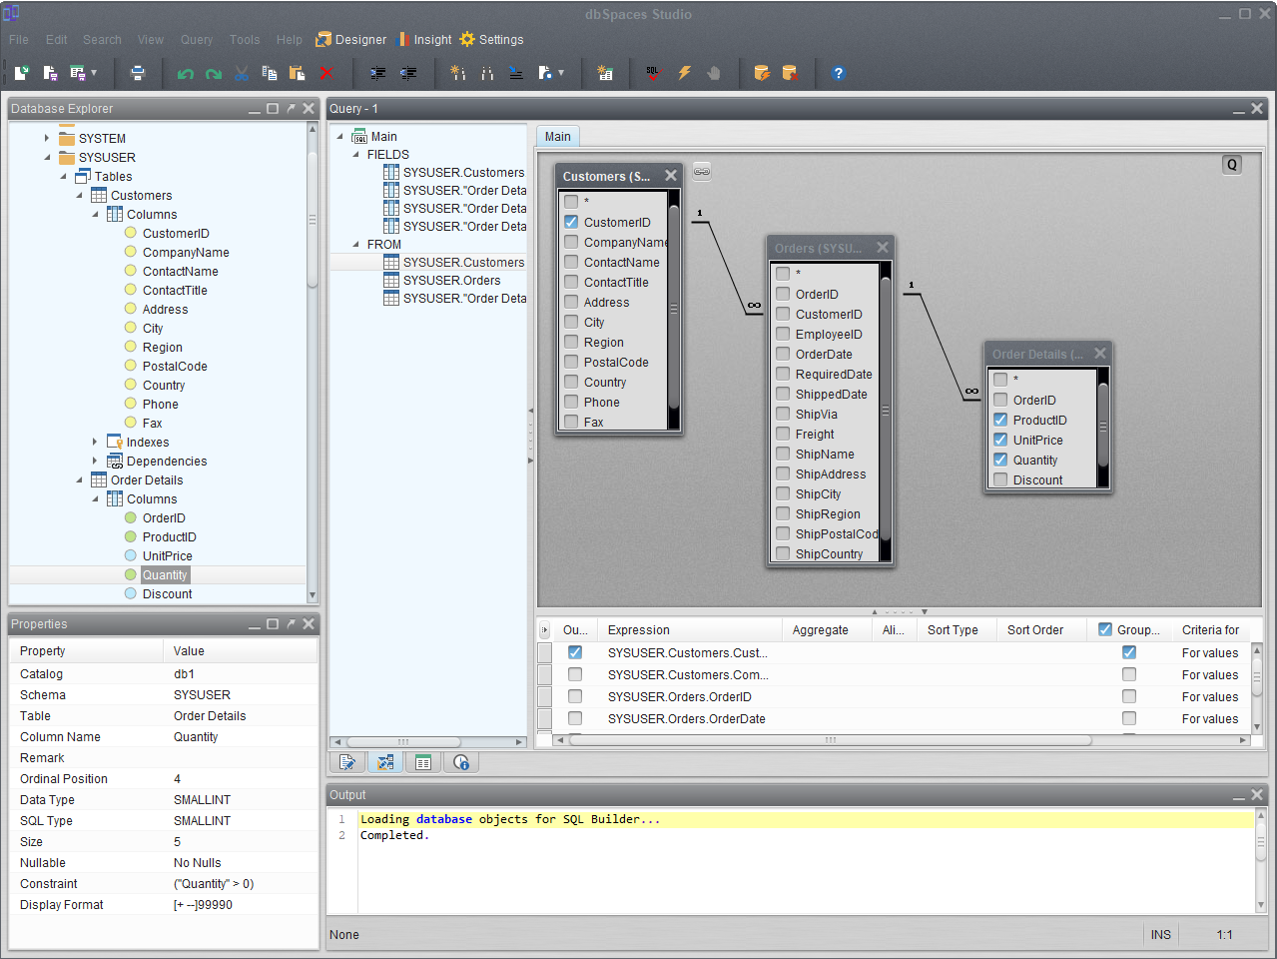Click the Q button in diagram corner

(1232, 165)
